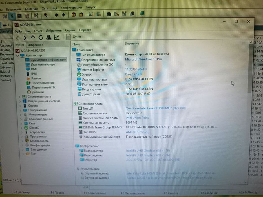Expand the Системная плата tree node
Screen dimensions: 263x197
click(20, 97)
